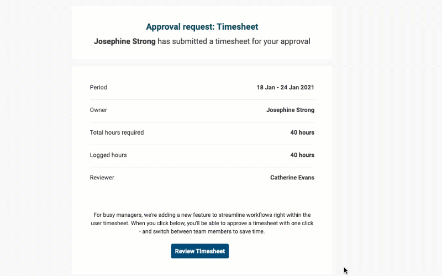
Task: Click the '40 hours' total required value
Action: pos(302,132)
